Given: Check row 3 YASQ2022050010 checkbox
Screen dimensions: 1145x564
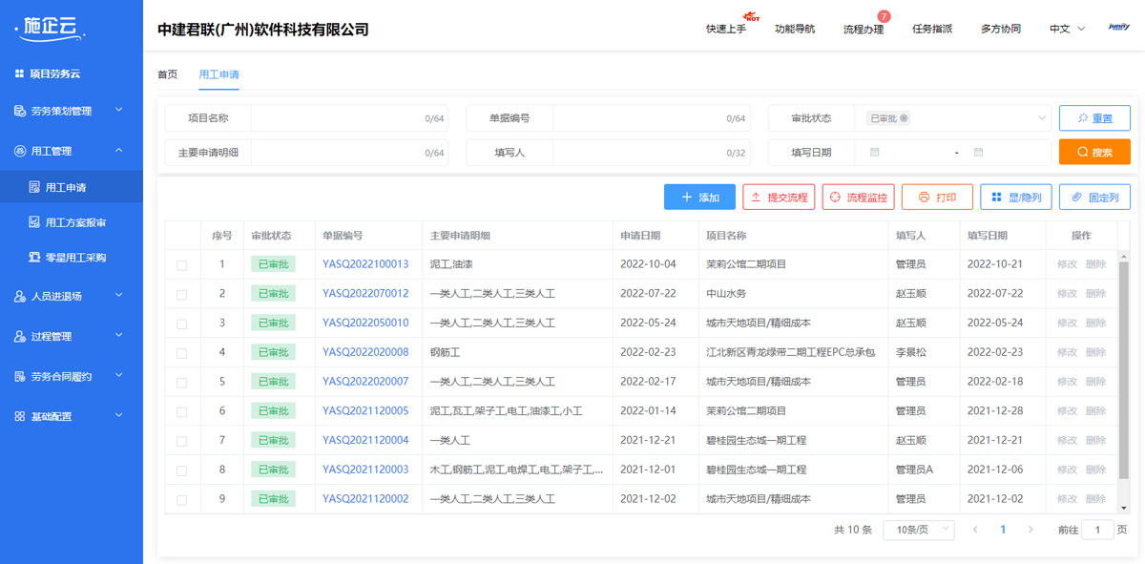Looking at the screenshot, I should click(x=181, y=324).
